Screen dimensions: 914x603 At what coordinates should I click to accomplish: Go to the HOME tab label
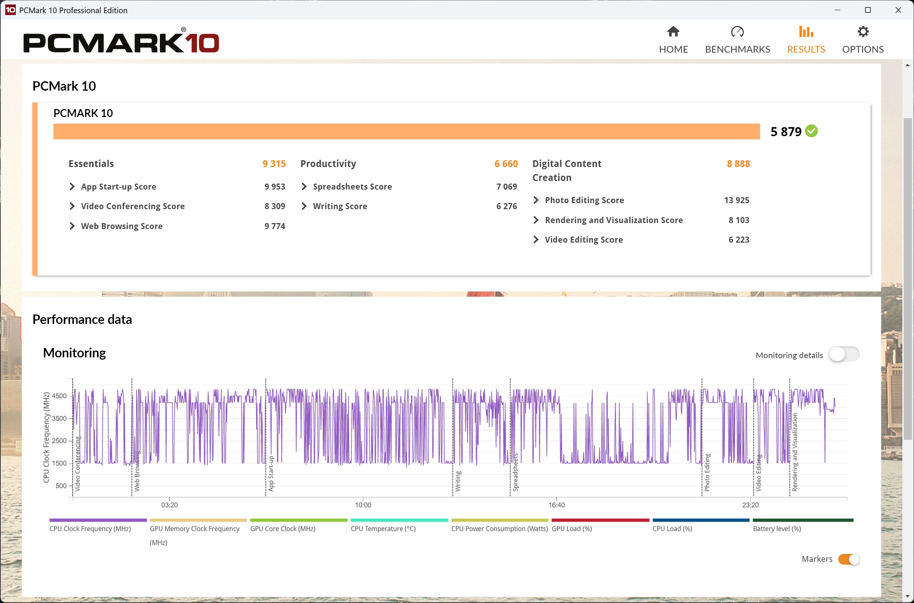pos(673,49)
